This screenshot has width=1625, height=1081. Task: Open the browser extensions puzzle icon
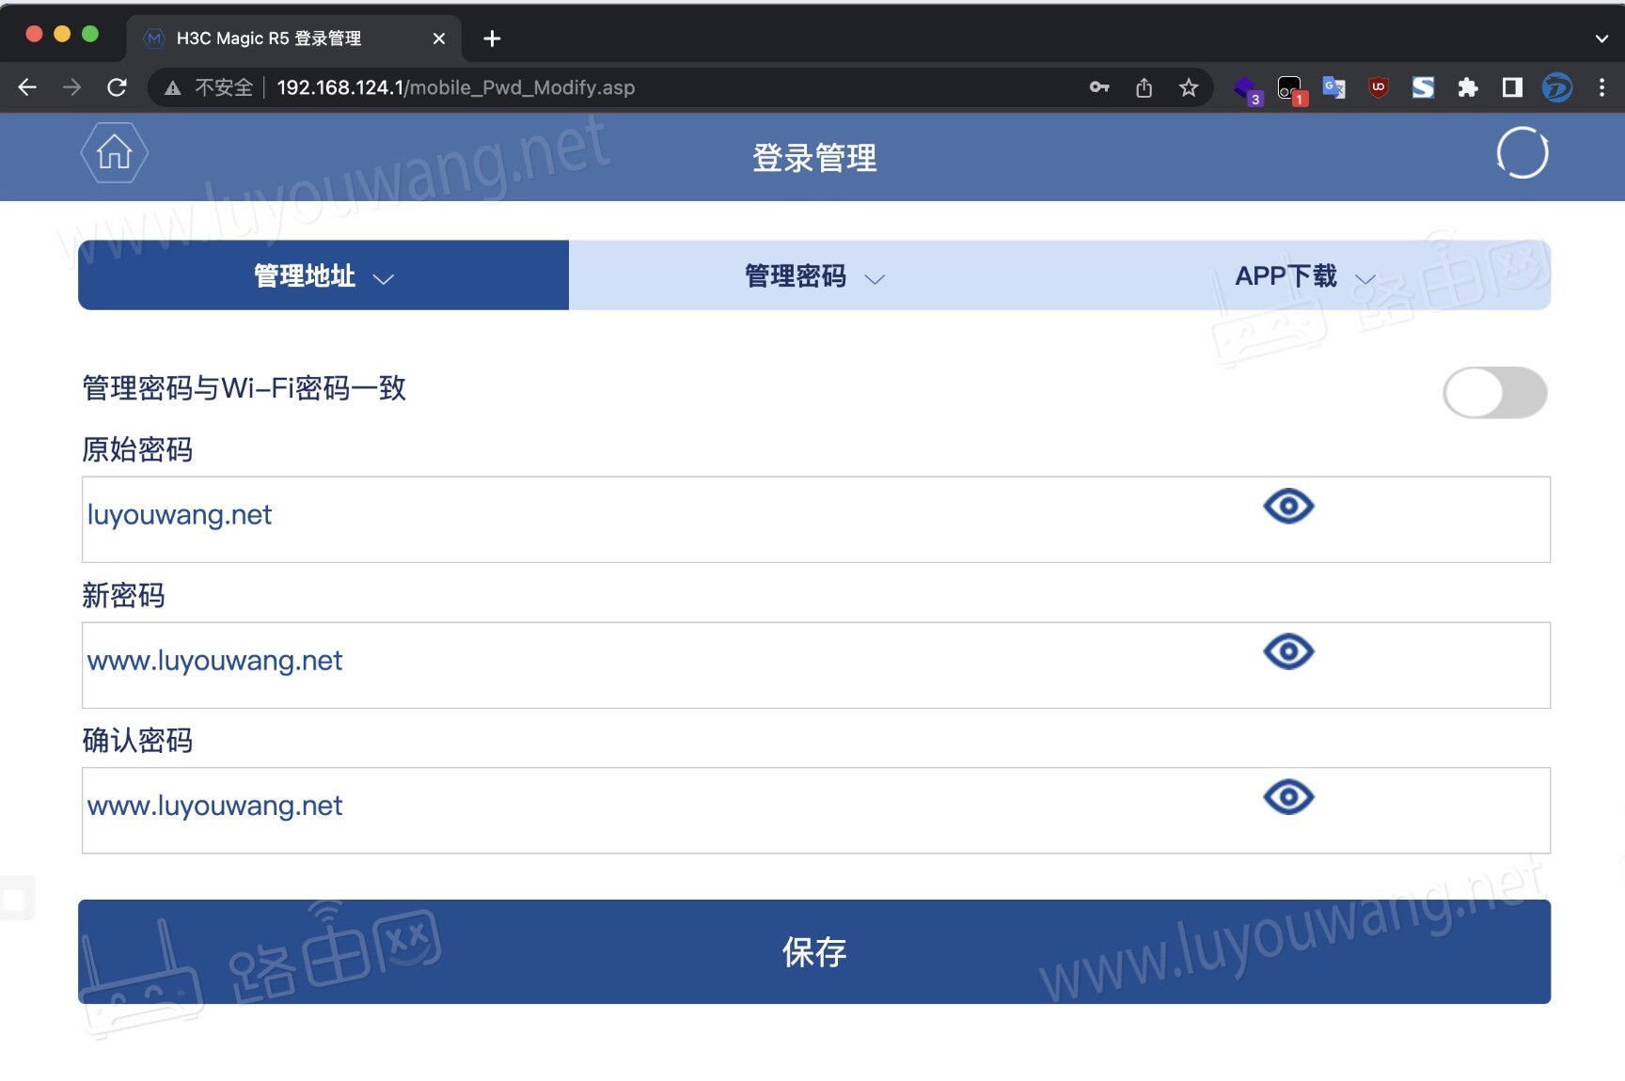tap(1468, 86)
